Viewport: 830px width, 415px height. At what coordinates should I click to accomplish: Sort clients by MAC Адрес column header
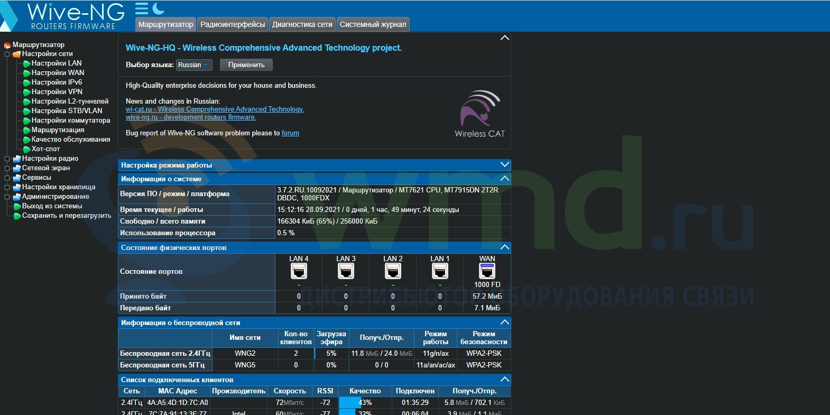coord(178,391)
